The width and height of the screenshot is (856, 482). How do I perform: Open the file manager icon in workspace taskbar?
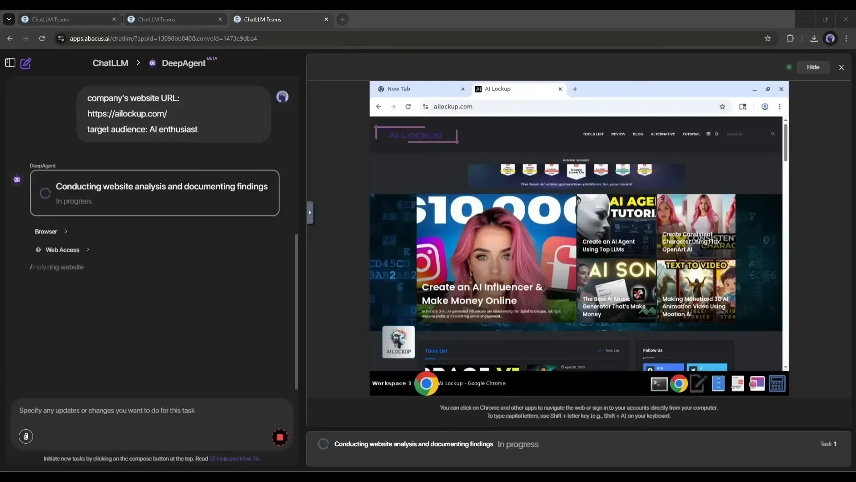coord(718,384)
